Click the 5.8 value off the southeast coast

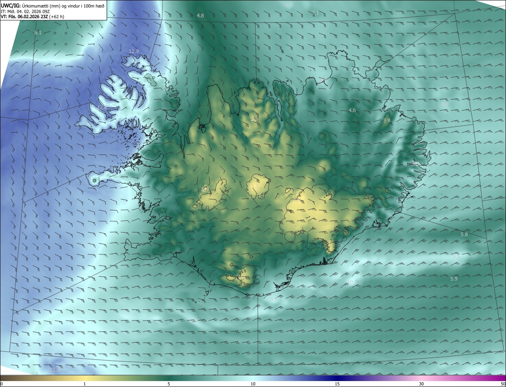pyautogui.click(x=464, y=234)
